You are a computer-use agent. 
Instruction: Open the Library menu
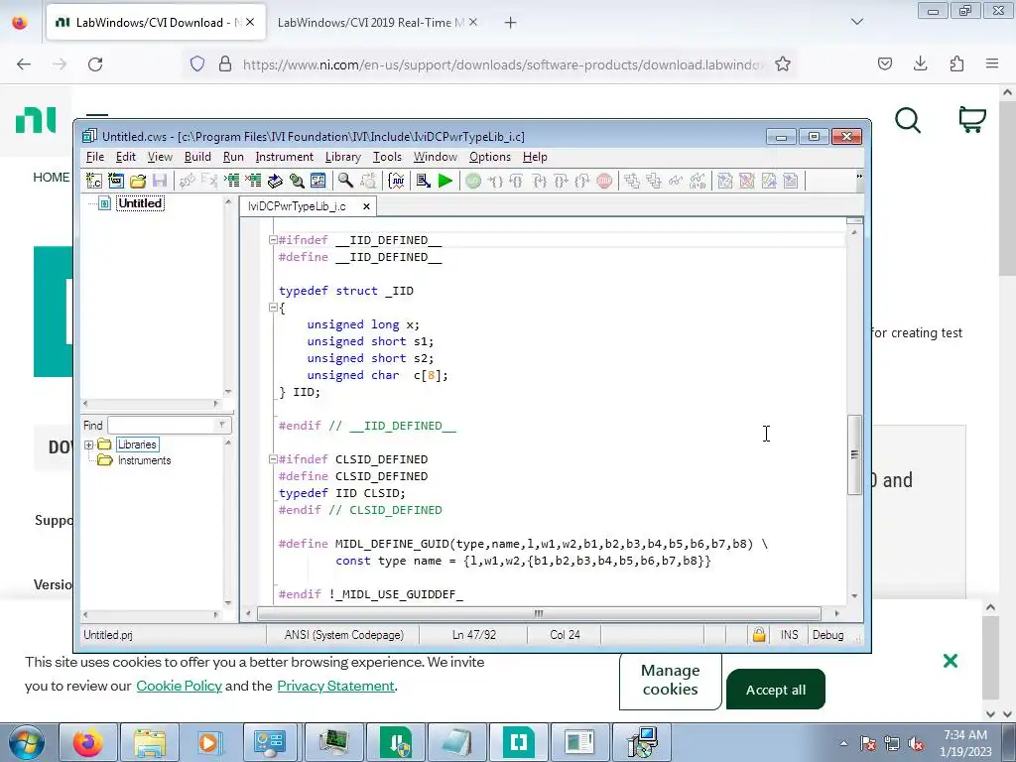point(342,157)
